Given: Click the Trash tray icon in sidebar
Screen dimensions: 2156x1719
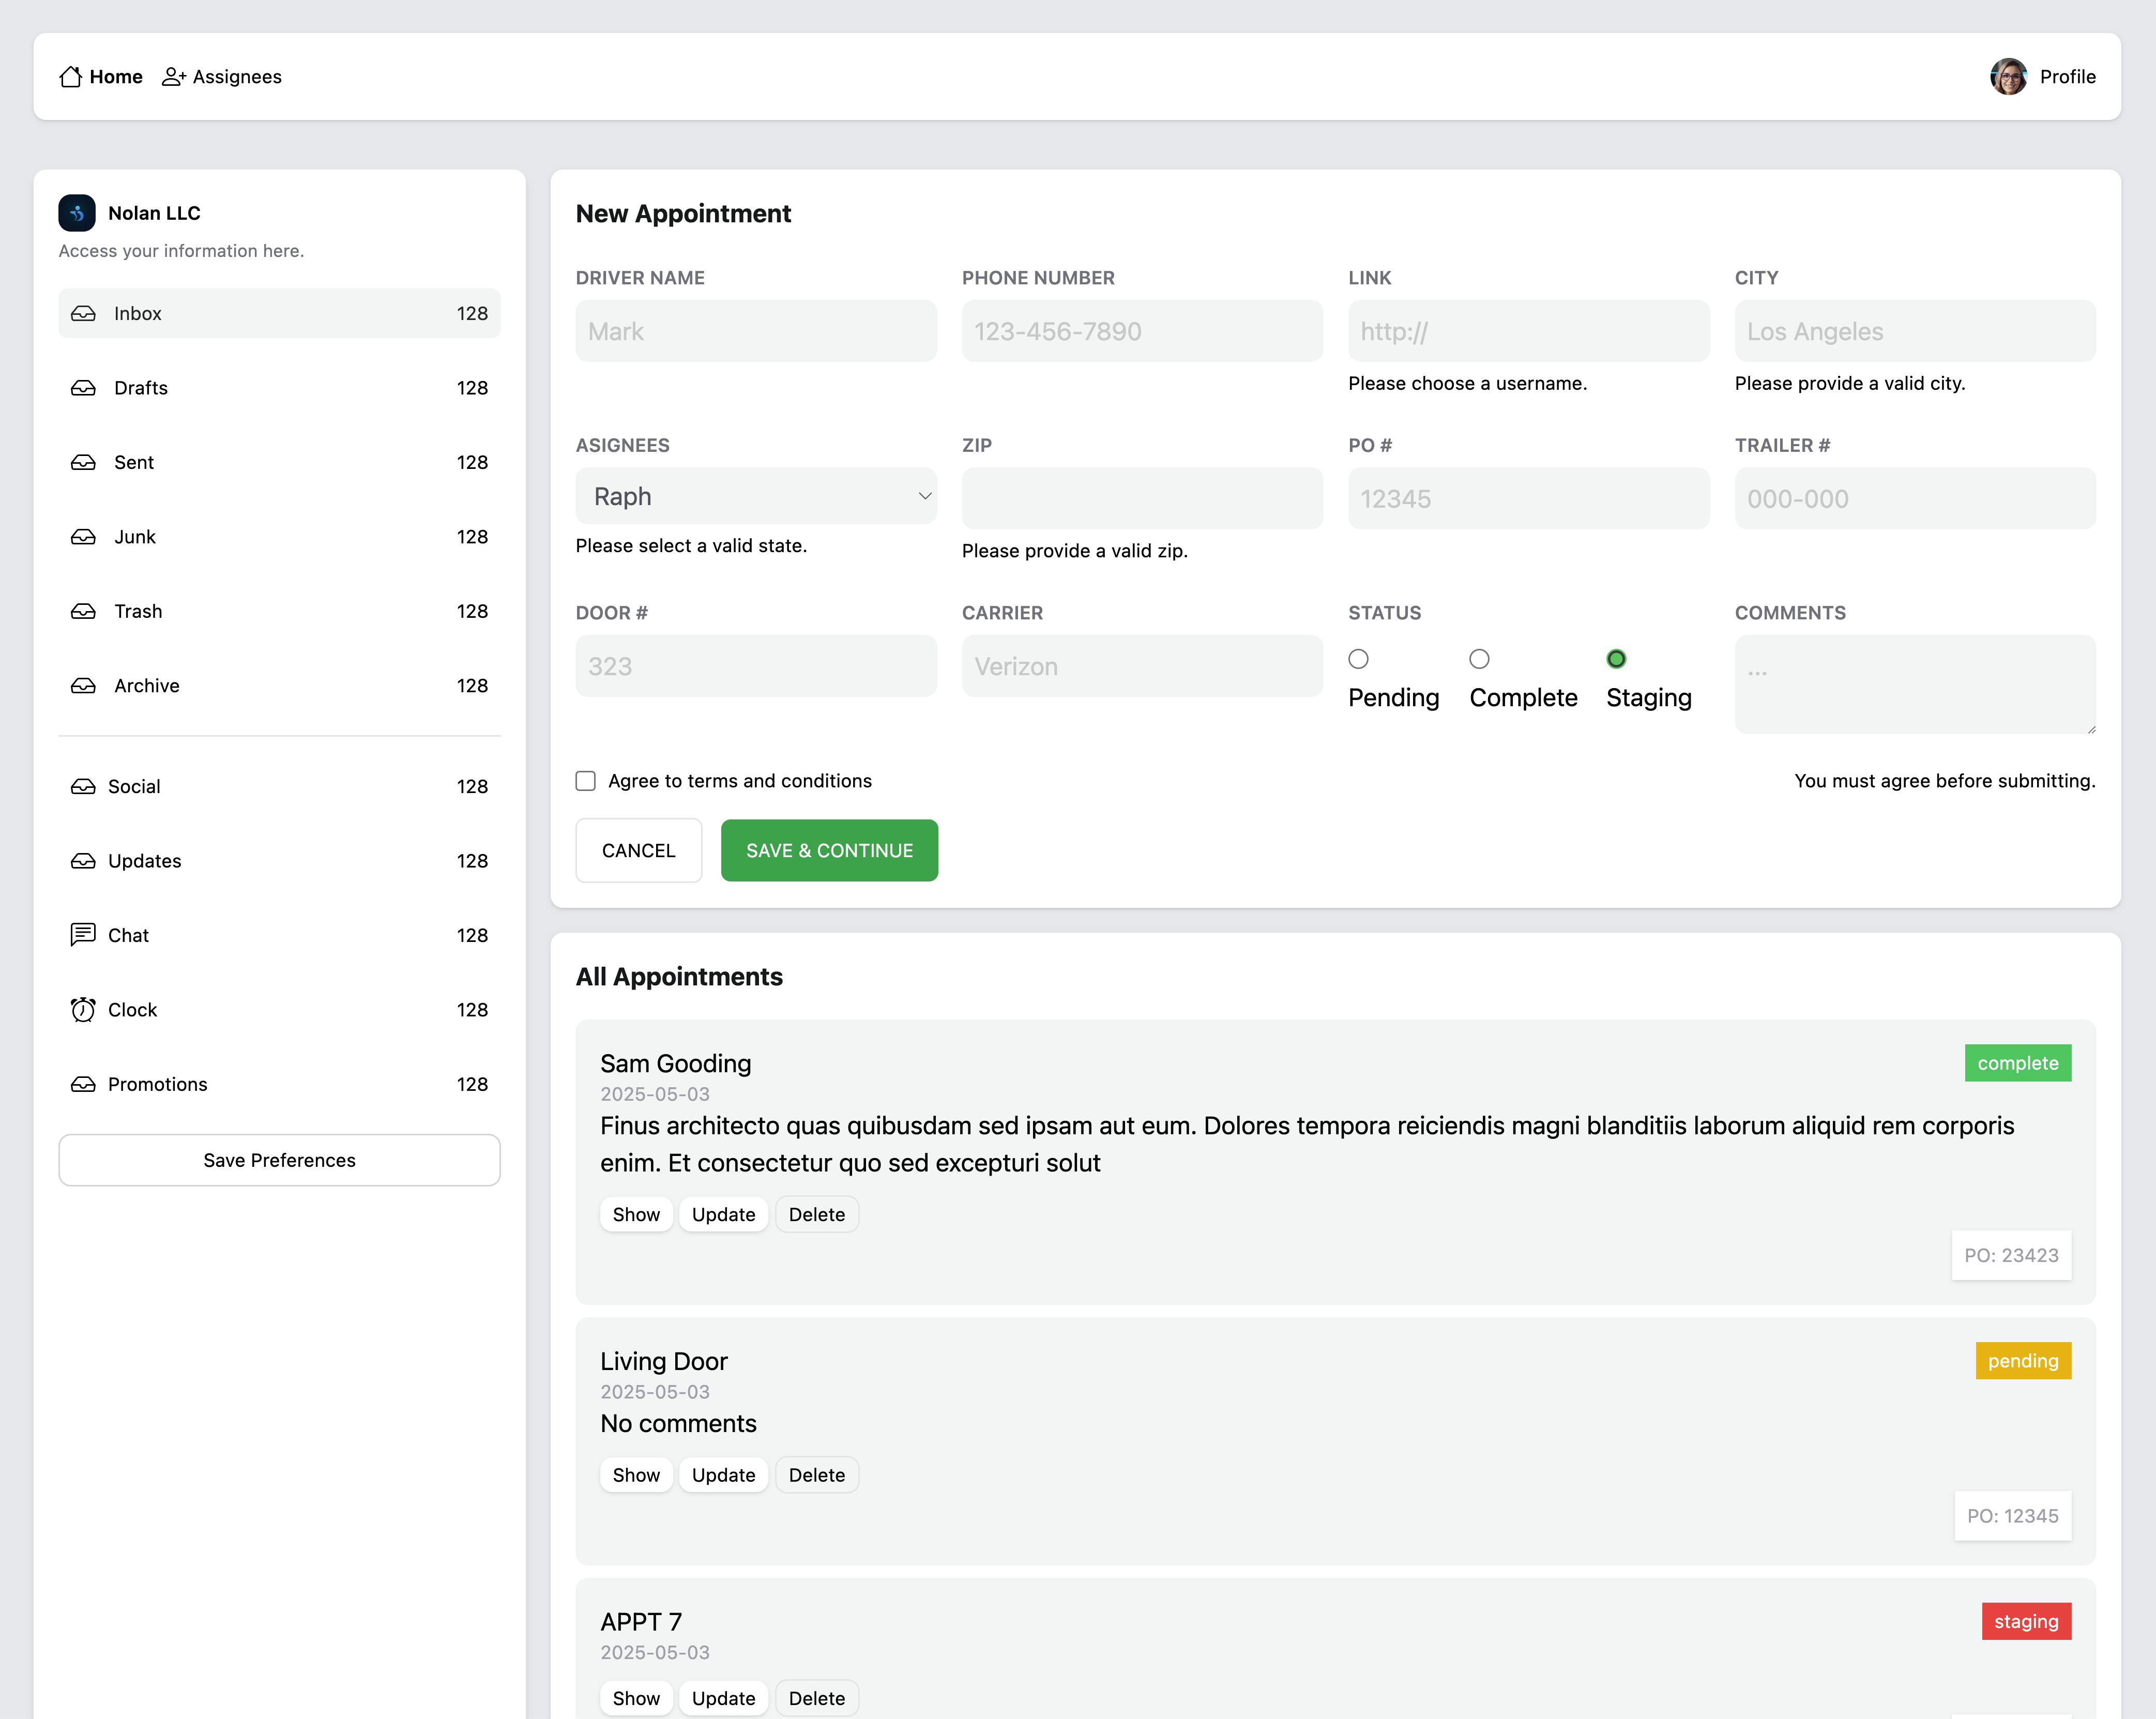Looking at the screenshot, I should 84,611.
